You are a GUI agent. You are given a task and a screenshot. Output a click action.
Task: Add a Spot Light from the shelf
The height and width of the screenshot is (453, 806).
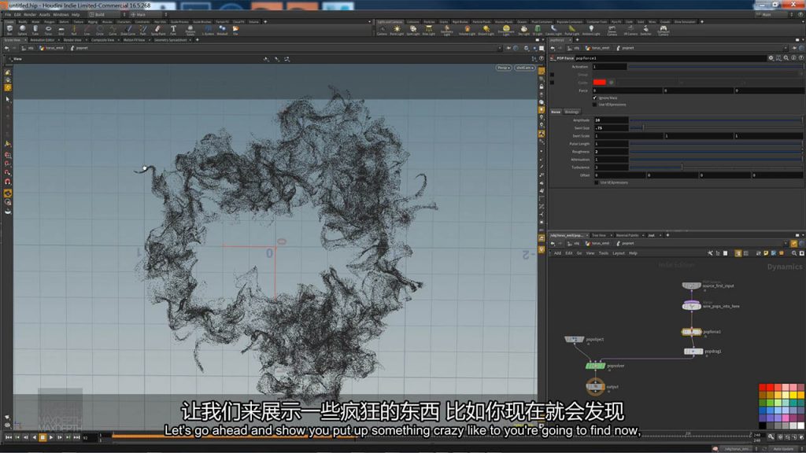coord(412,31)
